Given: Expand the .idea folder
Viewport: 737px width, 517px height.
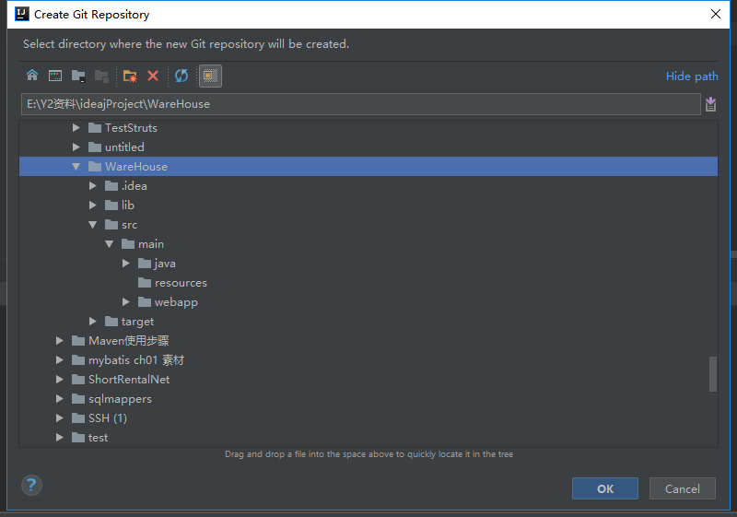Looking at the screenshot, I should coord(93,186).
